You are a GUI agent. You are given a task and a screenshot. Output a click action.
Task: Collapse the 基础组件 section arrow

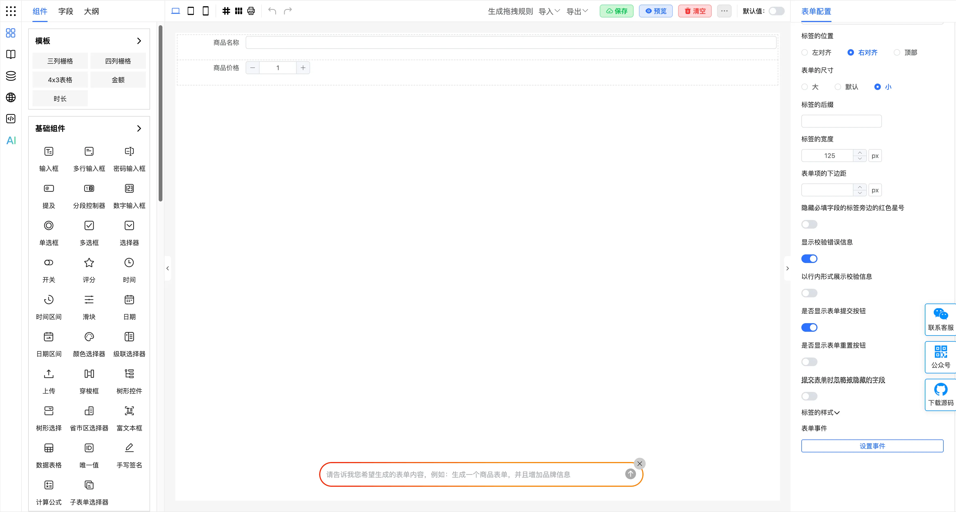139,128
